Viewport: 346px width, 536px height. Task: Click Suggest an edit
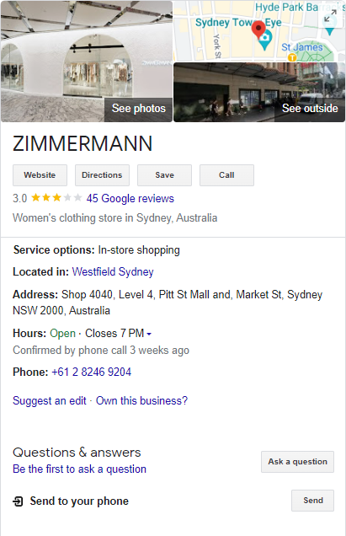[50, 400]
